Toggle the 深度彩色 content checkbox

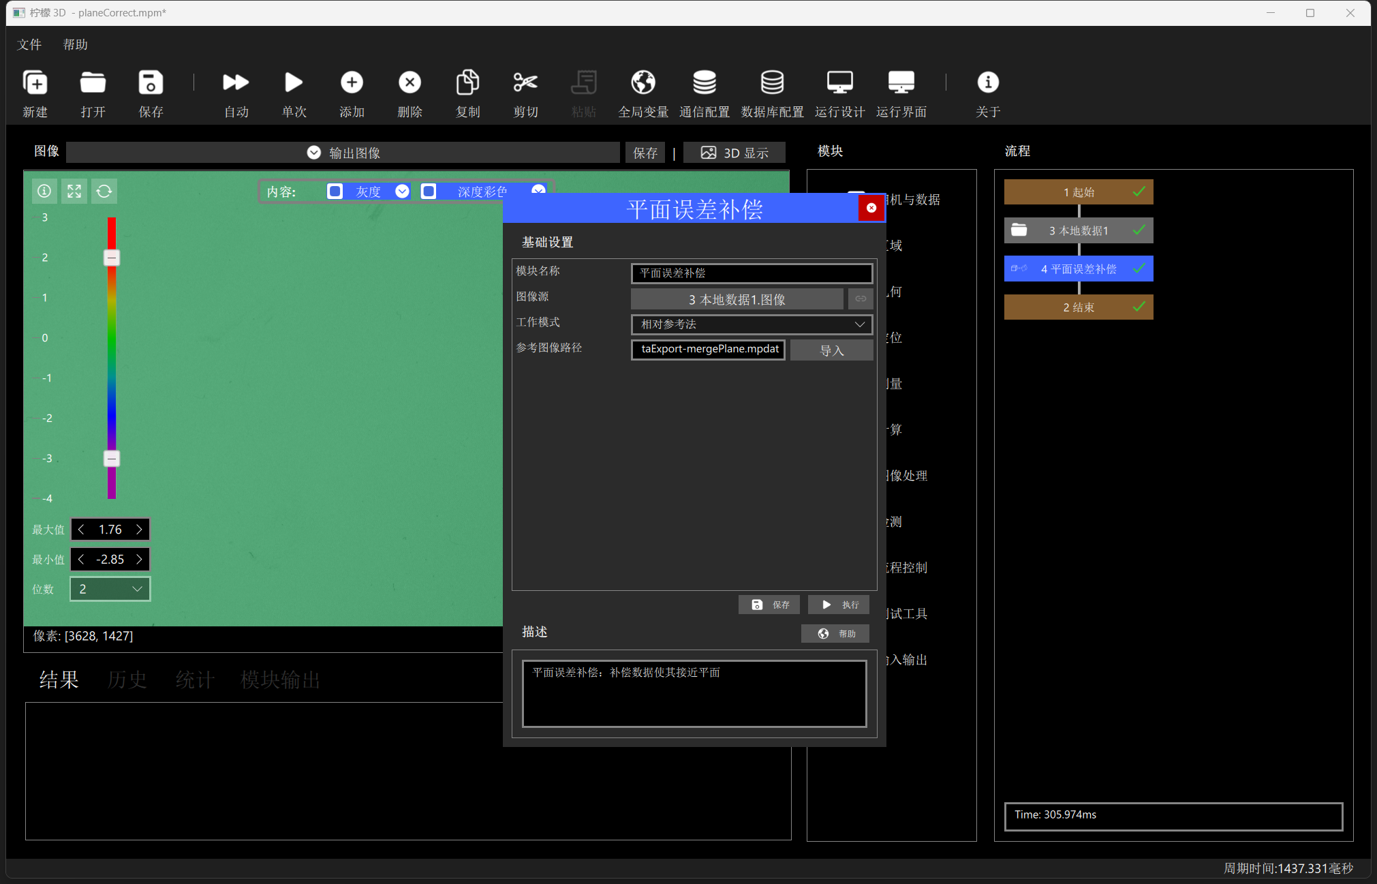click(429, 192)
